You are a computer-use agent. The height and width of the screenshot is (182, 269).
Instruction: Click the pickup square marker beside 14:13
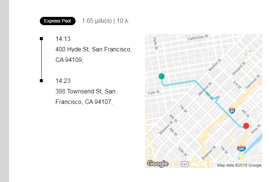tap(41, 39)
